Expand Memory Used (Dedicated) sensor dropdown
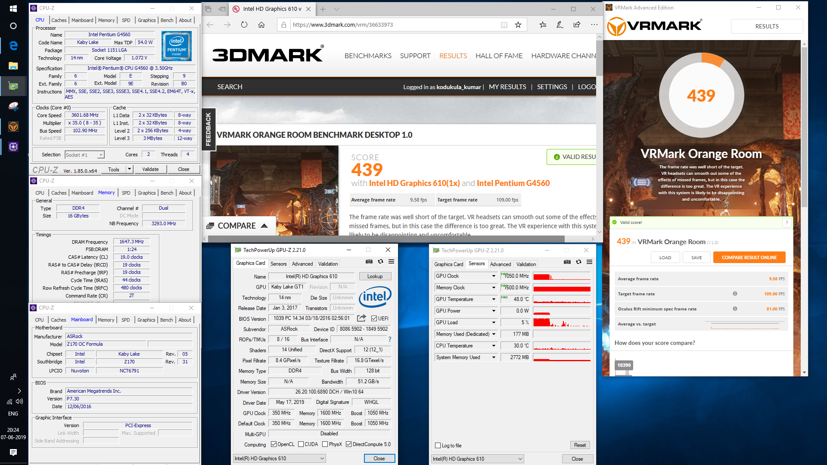This screenshot has width=827, height=465. coord(494,334)
